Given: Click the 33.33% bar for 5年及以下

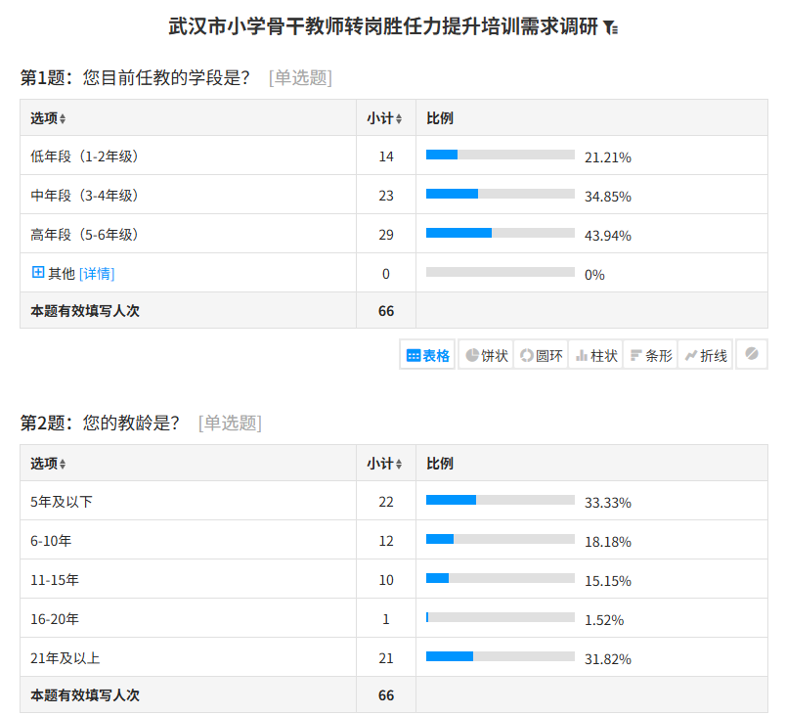Looking at the screenshot, I should point(501,500).
